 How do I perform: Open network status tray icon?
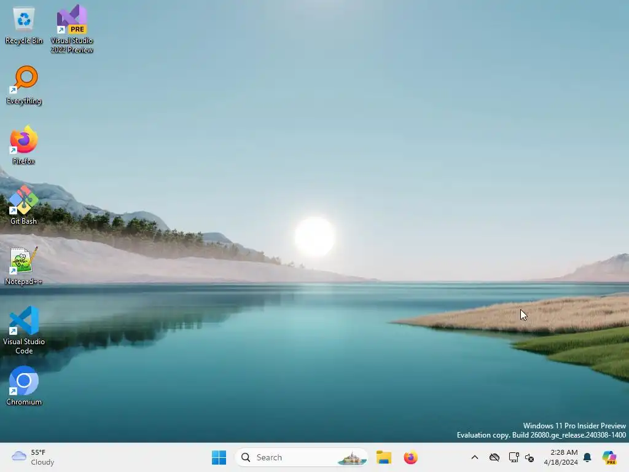pyautogui.click(x=514, y=457)
